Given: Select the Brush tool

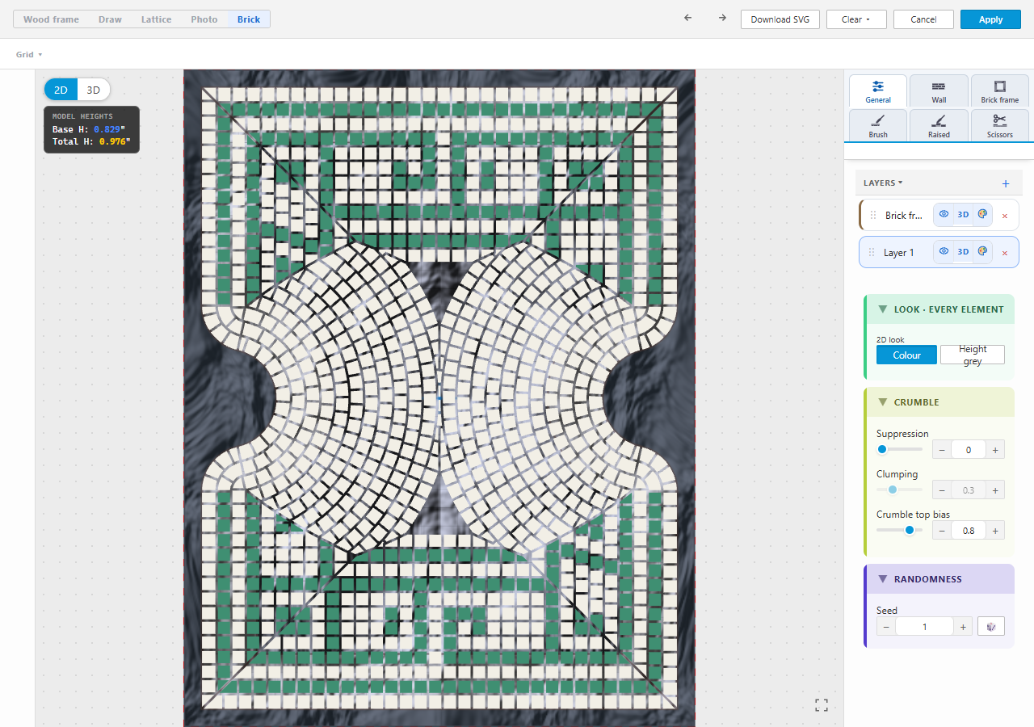Looking at the screenshot, I should [x=878, y=125].
